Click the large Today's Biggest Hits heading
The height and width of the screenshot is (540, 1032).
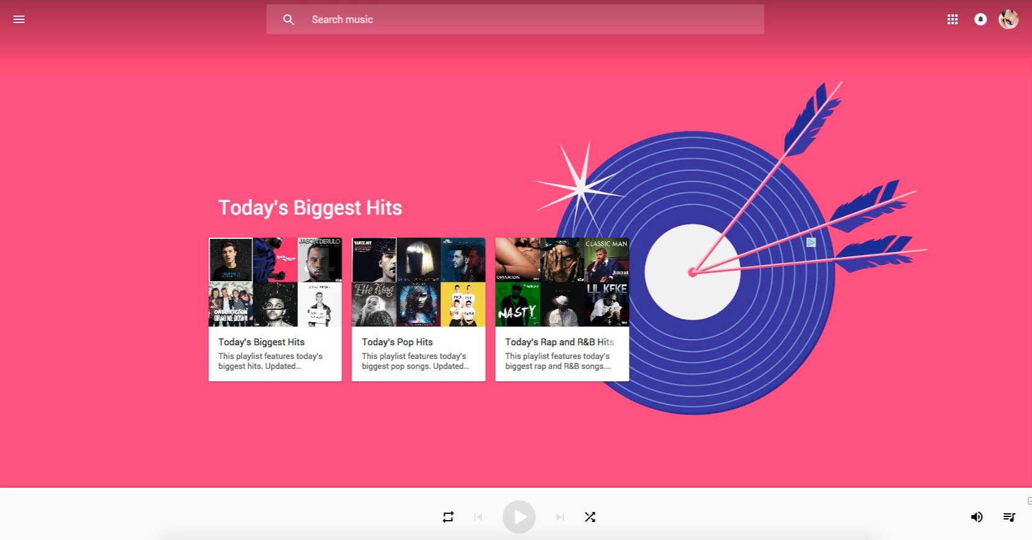310,208
